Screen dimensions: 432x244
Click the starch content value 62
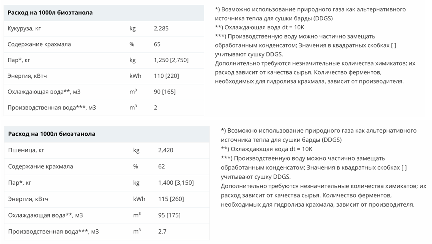pos(161,167)
